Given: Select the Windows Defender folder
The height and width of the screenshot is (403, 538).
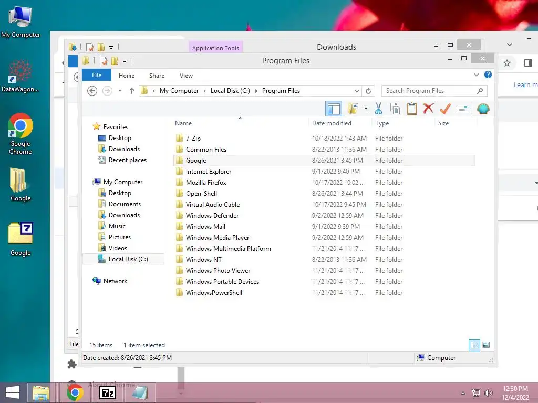Looking at the screenshot, I should tap(212, 215).
